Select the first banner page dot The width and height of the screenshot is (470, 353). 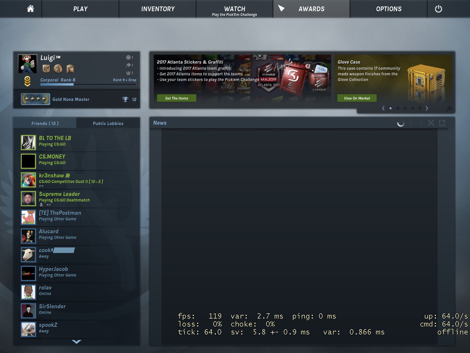click(x=390, y=108)
